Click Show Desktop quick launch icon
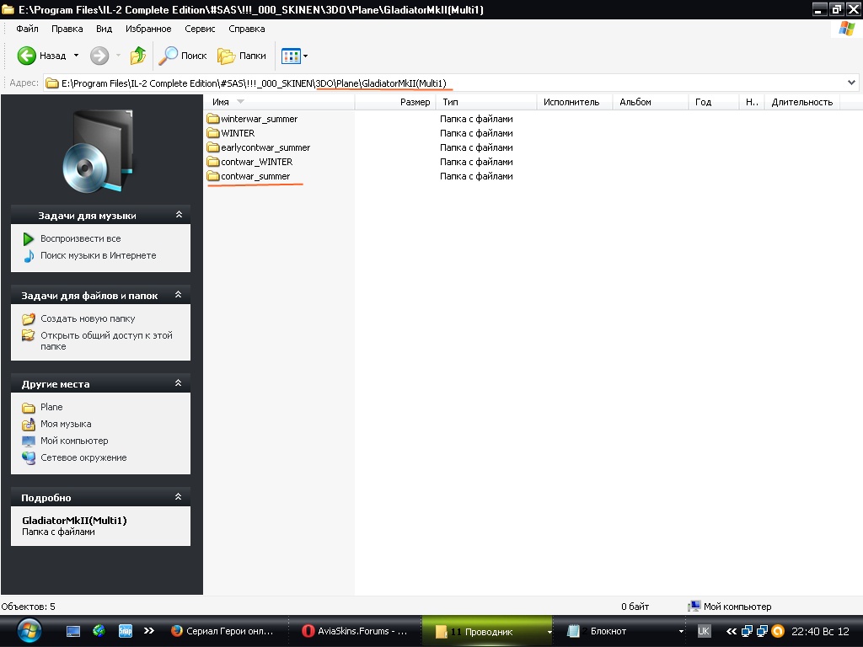 point(73,631)
